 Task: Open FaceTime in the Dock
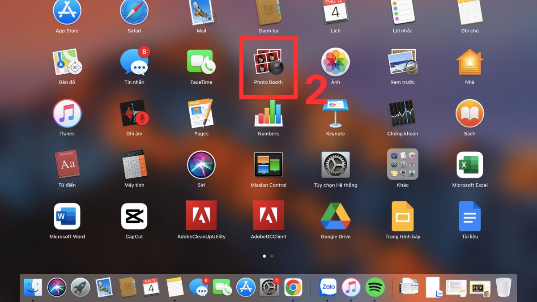click(x=222, y=287)
